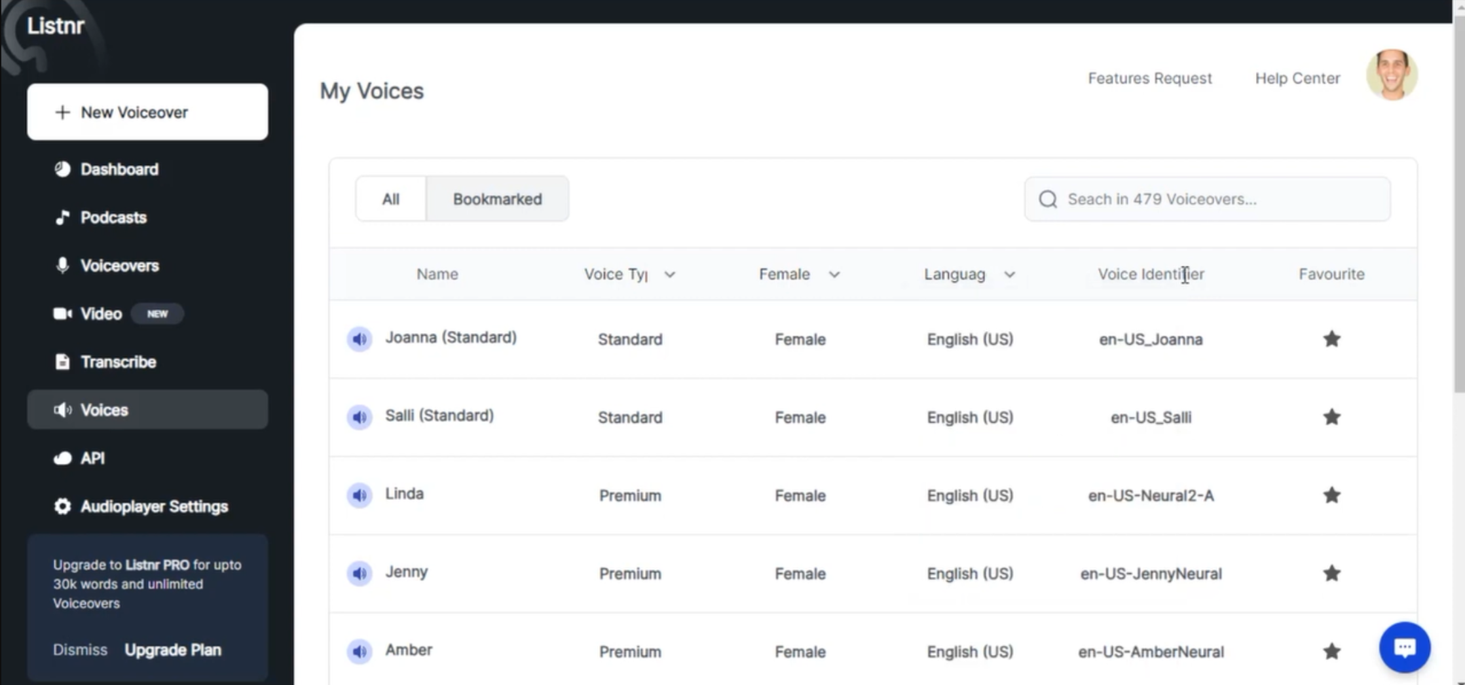Expand the Female gender filter

point(834,274)
